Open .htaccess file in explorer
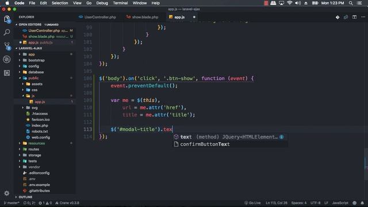Image resolution: width=368 pixels, height=207 pixels. [40, 114]
